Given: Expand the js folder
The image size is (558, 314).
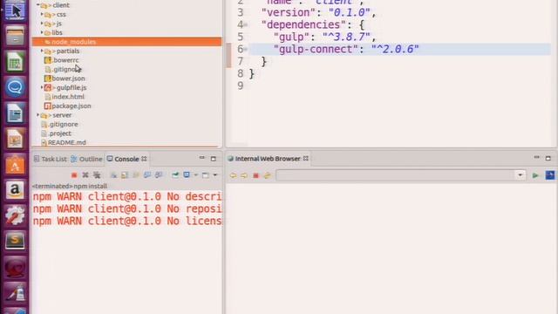Looking at the screenshot, I should tap(42, 24).
